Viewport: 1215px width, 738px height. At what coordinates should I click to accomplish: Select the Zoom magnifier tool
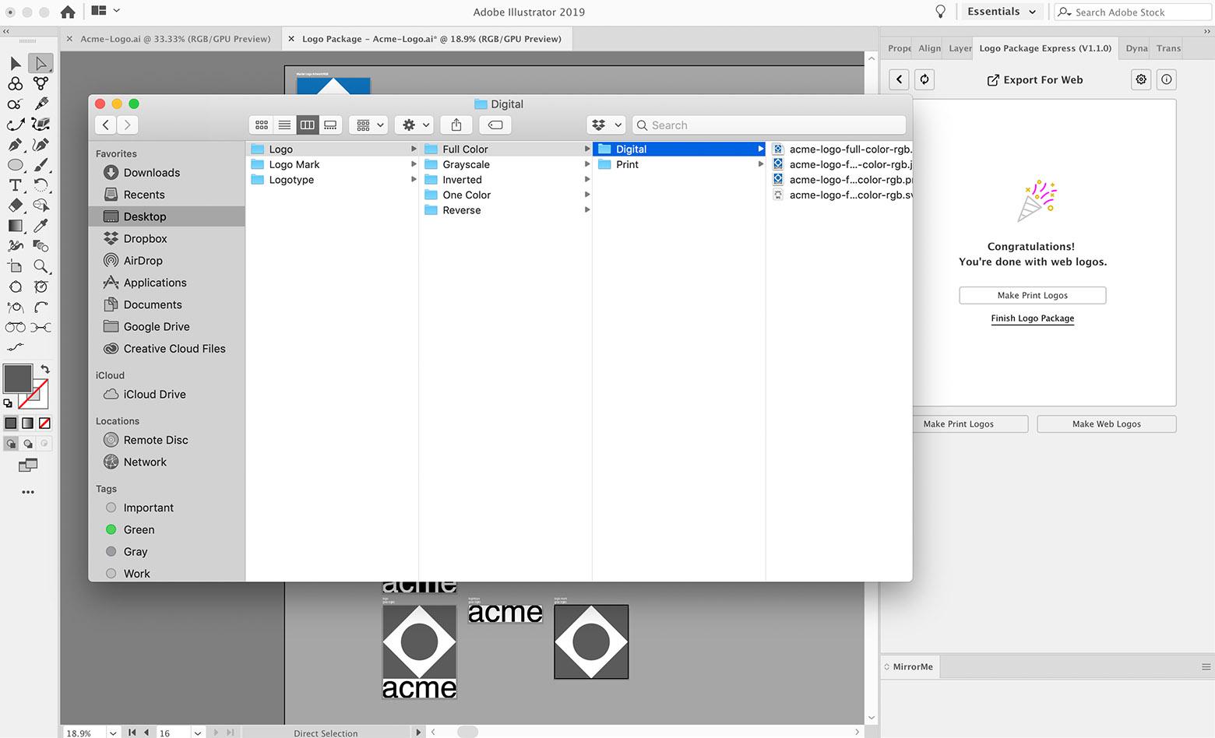coord(41,266)
